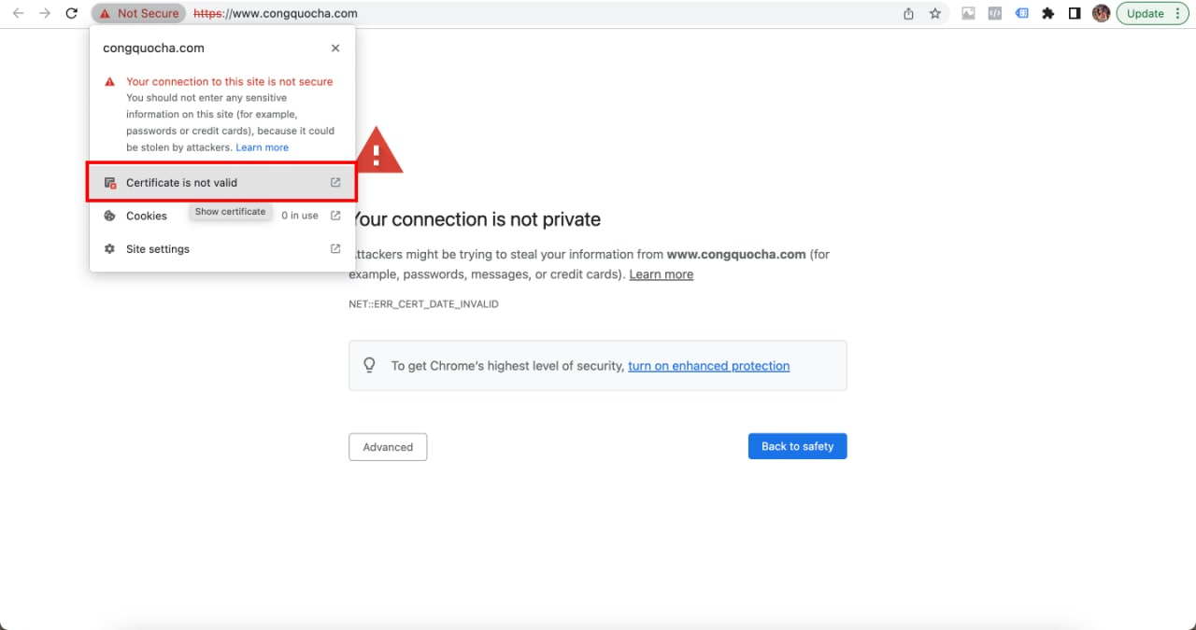This screenshot has height=630, width=1196.
Task: Open the Chrome three-dot menu
Action: [x=1181, y=14]
